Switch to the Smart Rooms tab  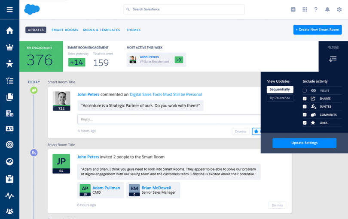(65, 30)
